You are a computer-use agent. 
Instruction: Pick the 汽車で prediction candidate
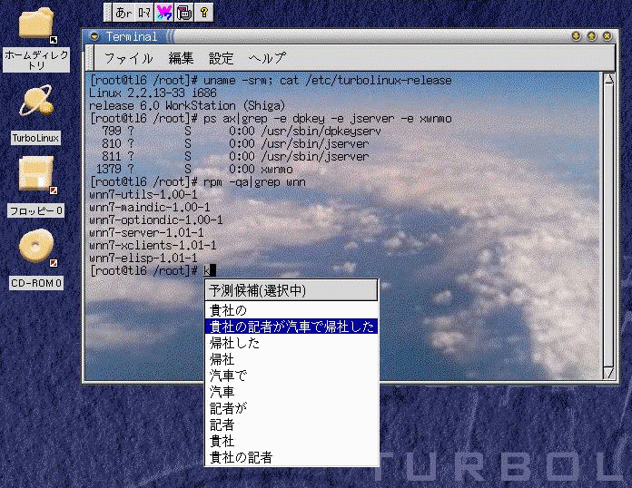pyautogui.click(x=228, y=376)
